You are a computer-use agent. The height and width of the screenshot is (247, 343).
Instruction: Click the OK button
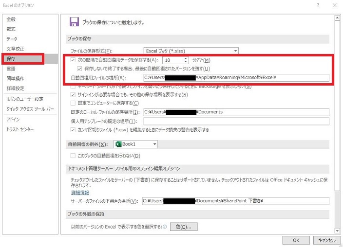point(296,240)
